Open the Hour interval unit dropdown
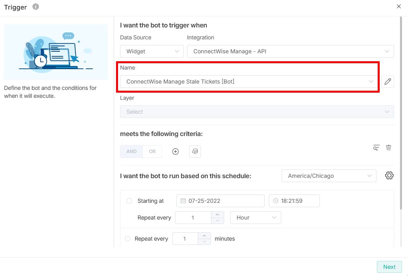This screenshot has height=276, width=408. click(x=255, y=218)
